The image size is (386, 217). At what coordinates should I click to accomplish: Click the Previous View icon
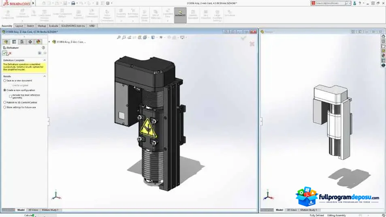pyautogui.click(x=129, y=37)
